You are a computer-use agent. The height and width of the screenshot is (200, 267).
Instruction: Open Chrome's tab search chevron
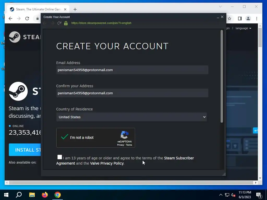pos(220,7)
